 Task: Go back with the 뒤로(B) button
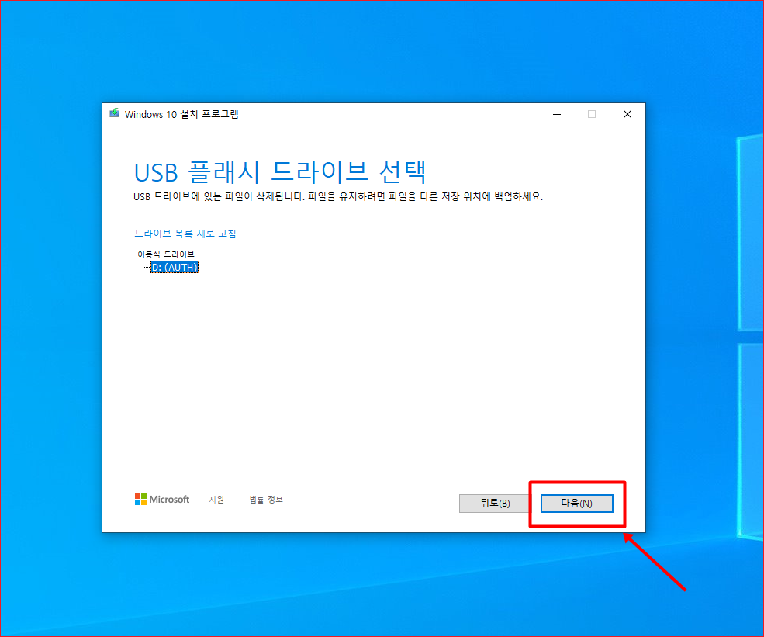(x=495, y=504)
